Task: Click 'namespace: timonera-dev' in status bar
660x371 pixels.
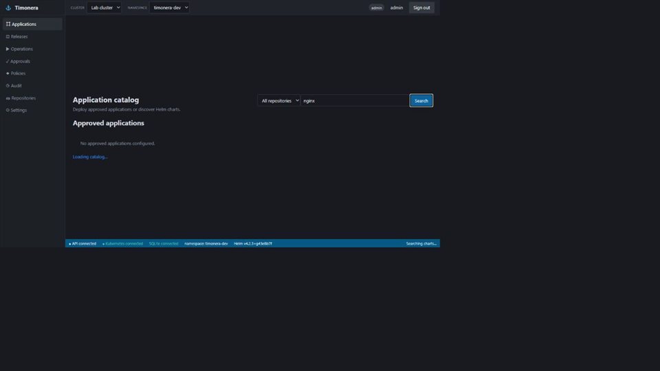Action: pos(206,243)
